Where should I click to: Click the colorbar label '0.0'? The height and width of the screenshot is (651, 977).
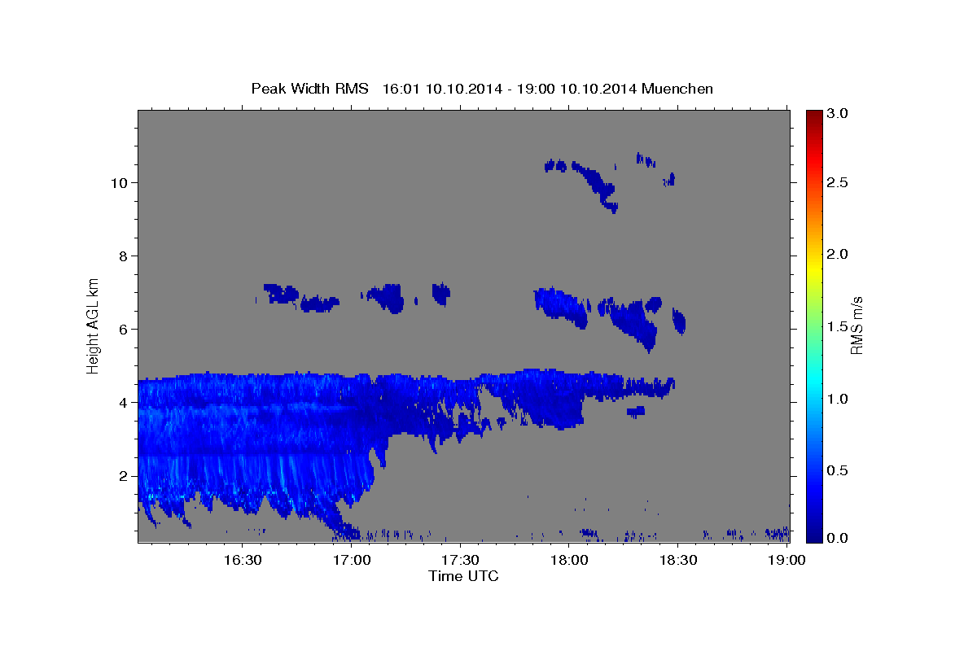(838, 538)
